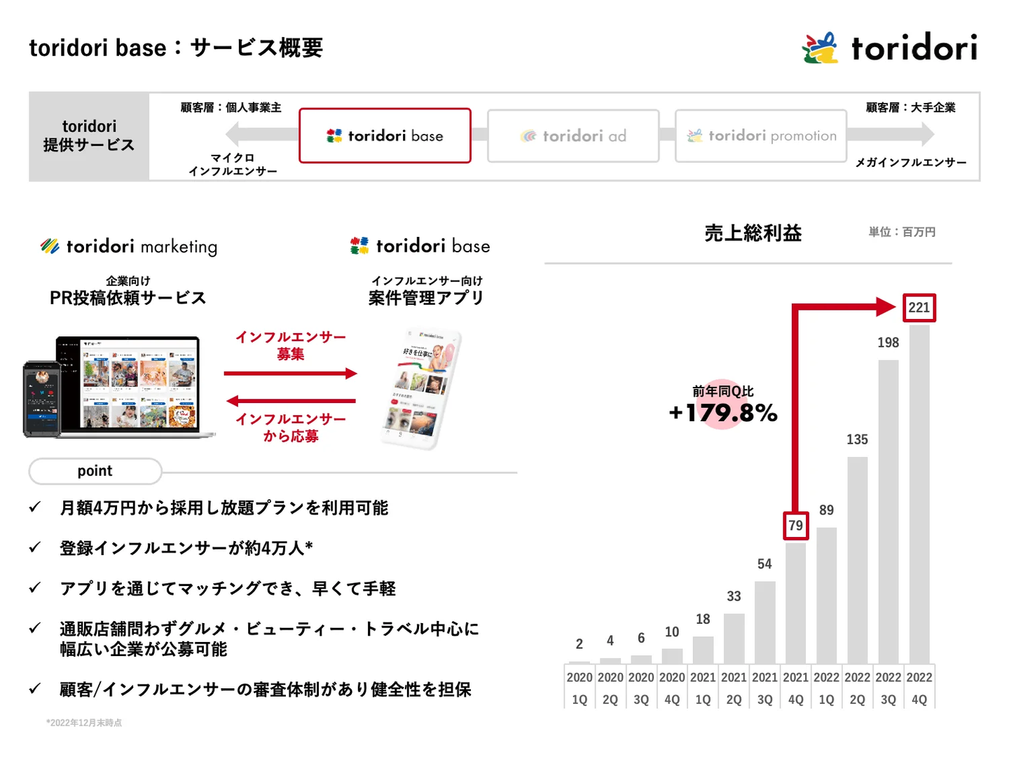
Task: Click the 案件管理アプリ heading
Action: pyautogui.click(x=427, y=298)
